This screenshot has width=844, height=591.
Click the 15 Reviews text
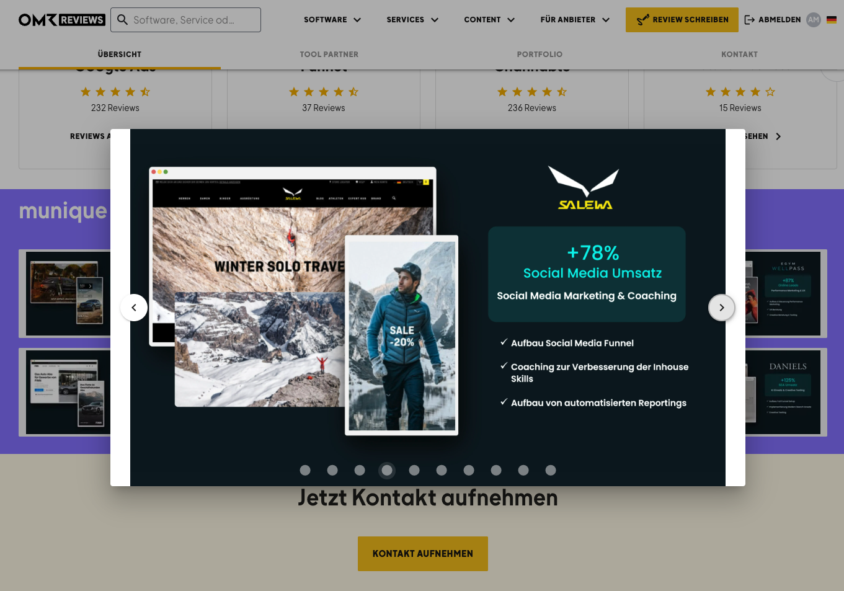pyautogui.click(x=740, y=108)
